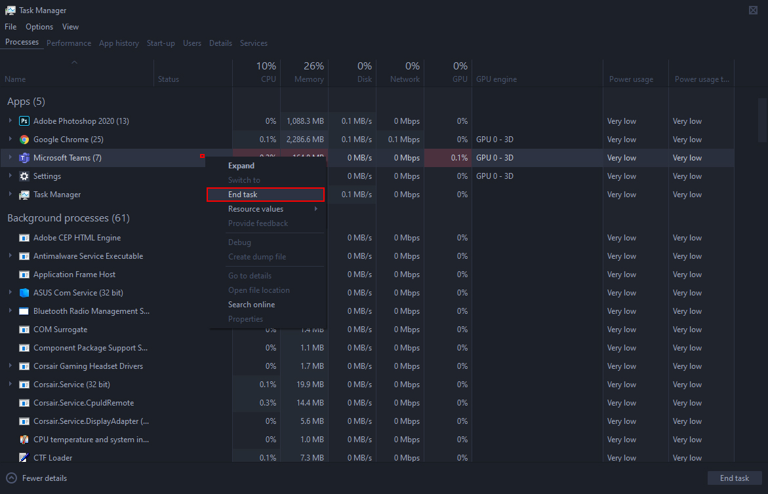The width and height of the screenshot is (768, 494).
Task: Expand the Settings process group
Action: [10, 176]
